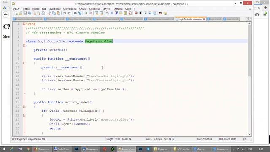The image size is (270, 152).
Task: Click the Save Recorded Macro icon
Action: 154,13
